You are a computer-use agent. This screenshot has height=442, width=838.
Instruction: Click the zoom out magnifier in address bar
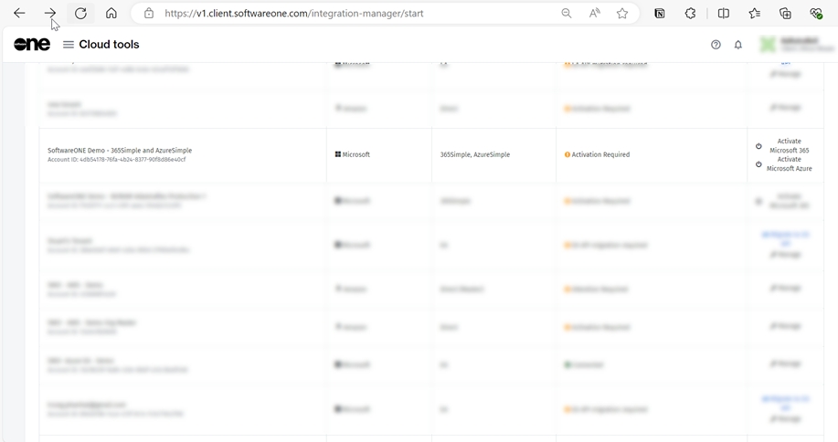point(567,14)
